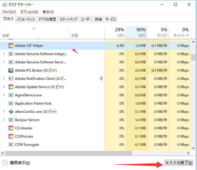
Task: Click the circled up-arrow icon beside 簡易表示
Action: click(5, 163)
